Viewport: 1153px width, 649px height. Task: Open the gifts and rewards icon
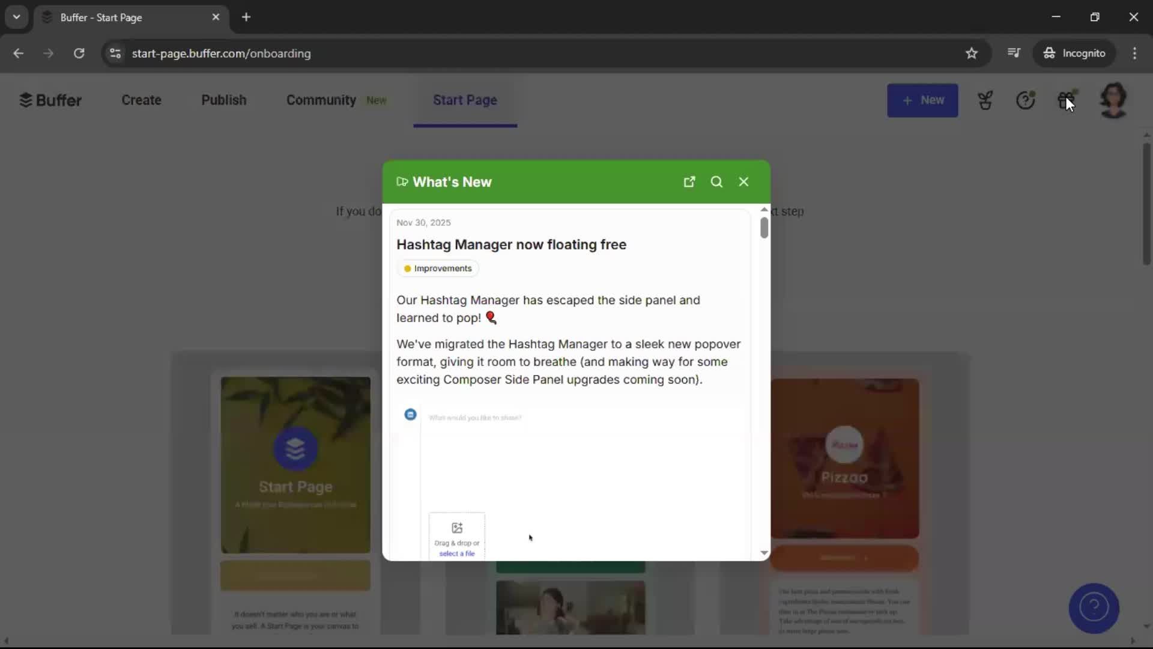1068,100
